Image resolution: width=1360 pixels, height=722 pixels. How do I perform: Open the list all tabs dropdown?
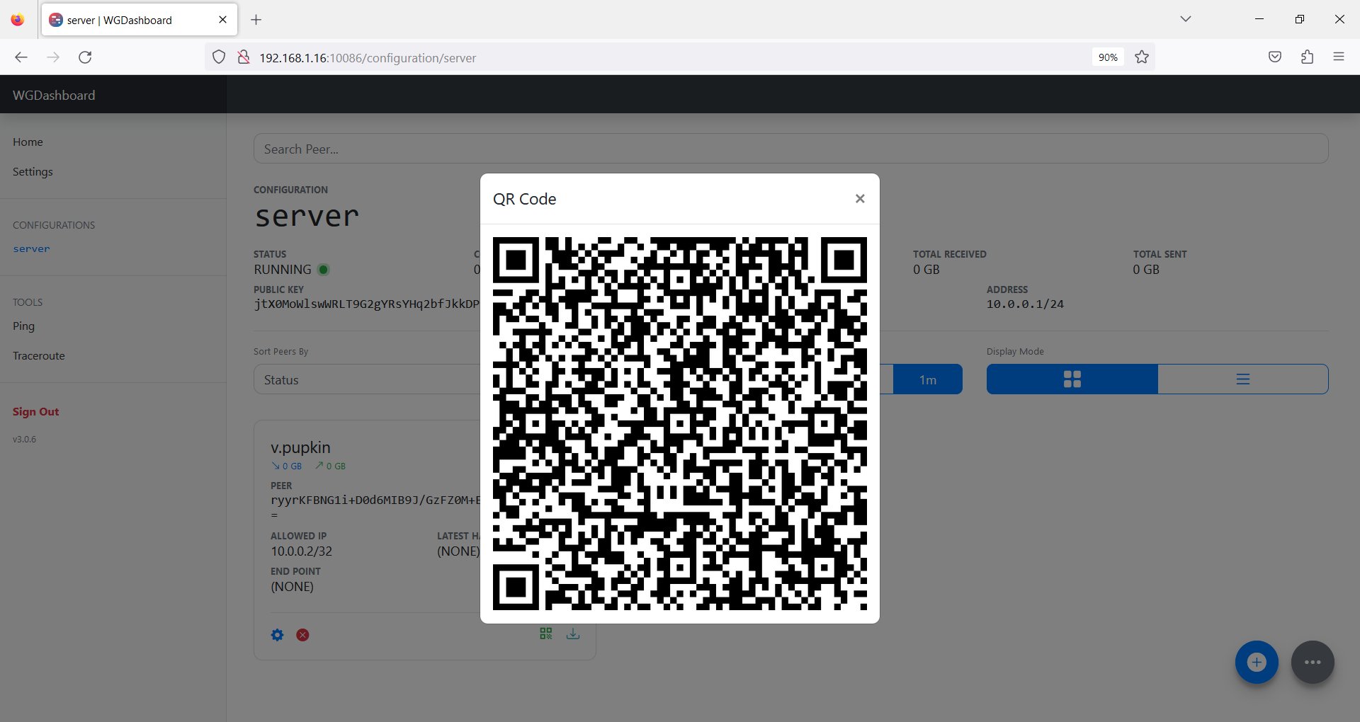[1186, 19]
